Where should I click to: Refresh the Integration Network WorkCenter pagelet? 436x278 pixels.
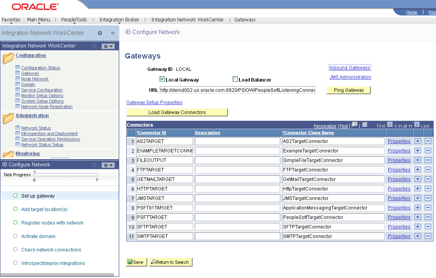pos(94,46)
